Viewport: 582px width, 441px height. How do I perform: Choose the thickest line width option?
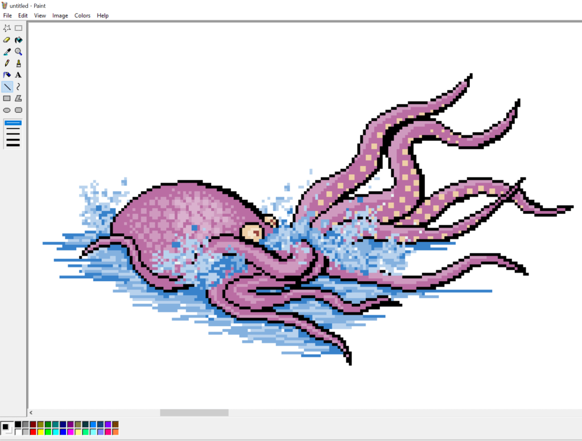13,145
